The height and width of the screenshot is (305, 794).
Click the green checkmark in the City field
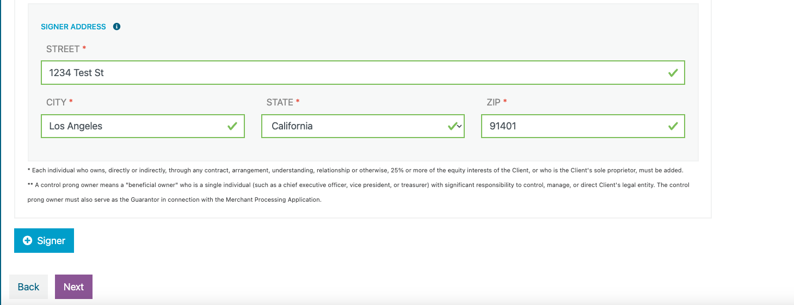click(232, 126)
